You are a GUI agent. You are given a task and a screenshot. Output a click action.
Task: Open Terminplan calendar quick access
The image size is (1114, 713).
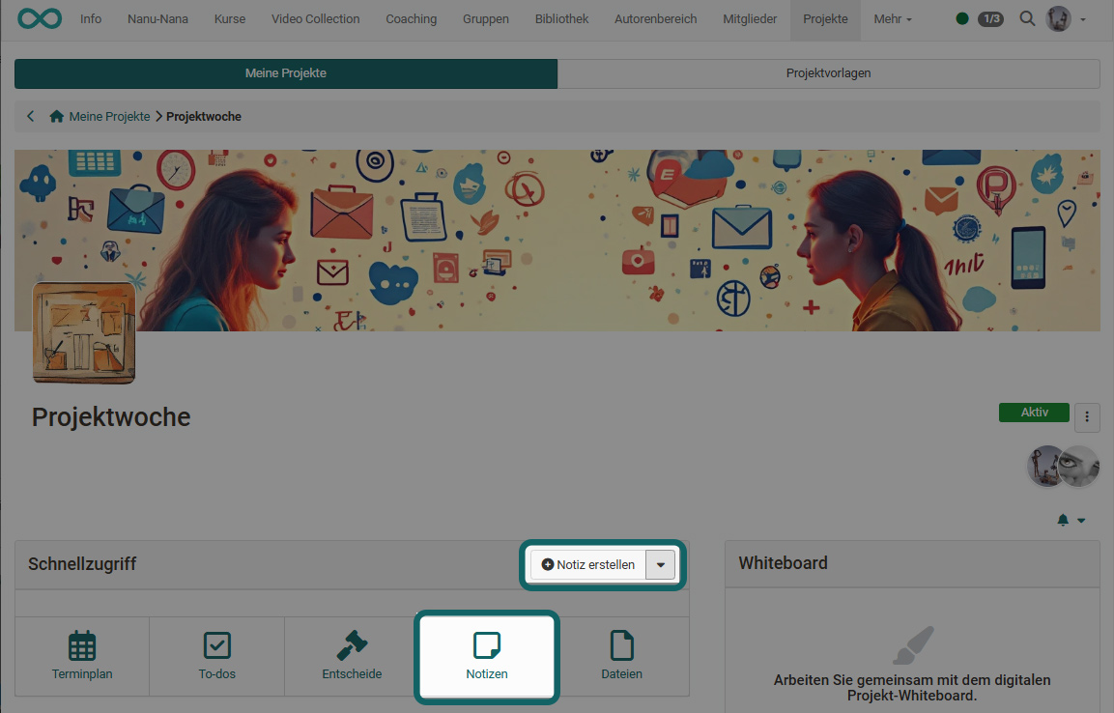pyautogui.click(x=82, y=656)
